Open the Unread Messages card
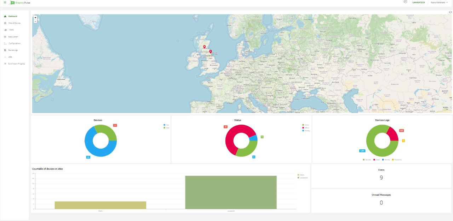The width and height of the screenshot is (453, 221). [381, 200]
